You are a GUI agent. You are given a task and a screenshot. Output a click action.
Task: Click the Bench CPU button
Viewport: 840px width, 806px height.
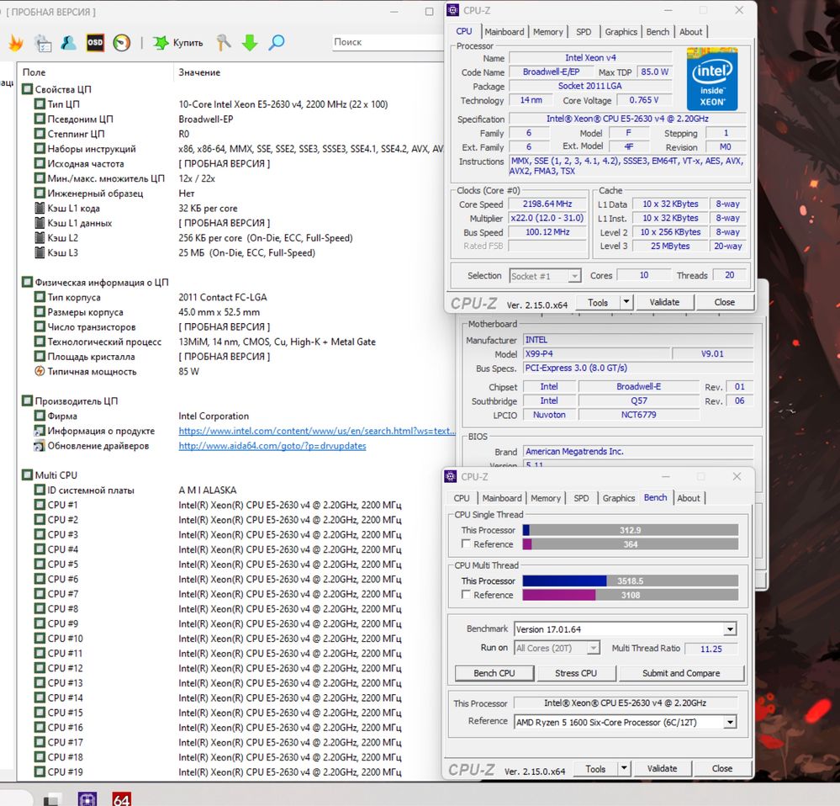point(494,673)
